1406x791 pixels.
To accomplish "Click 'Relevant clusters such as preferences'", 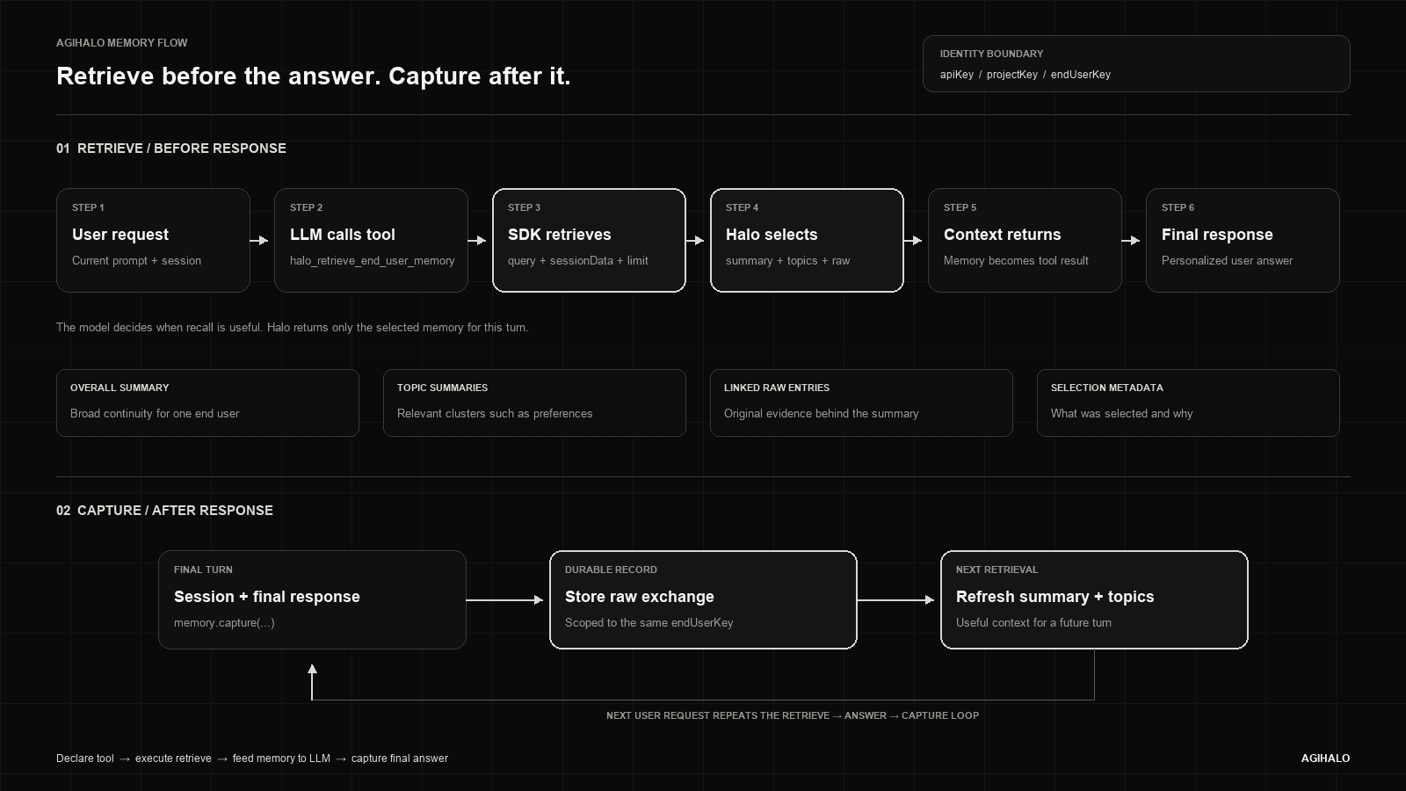I will pyautogui.click(x=495, y=414).
